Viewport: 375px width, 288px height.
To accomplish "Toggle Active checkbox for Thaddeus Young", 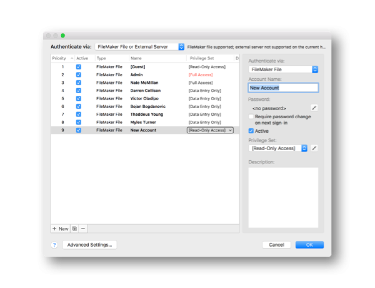I will 79,114.
